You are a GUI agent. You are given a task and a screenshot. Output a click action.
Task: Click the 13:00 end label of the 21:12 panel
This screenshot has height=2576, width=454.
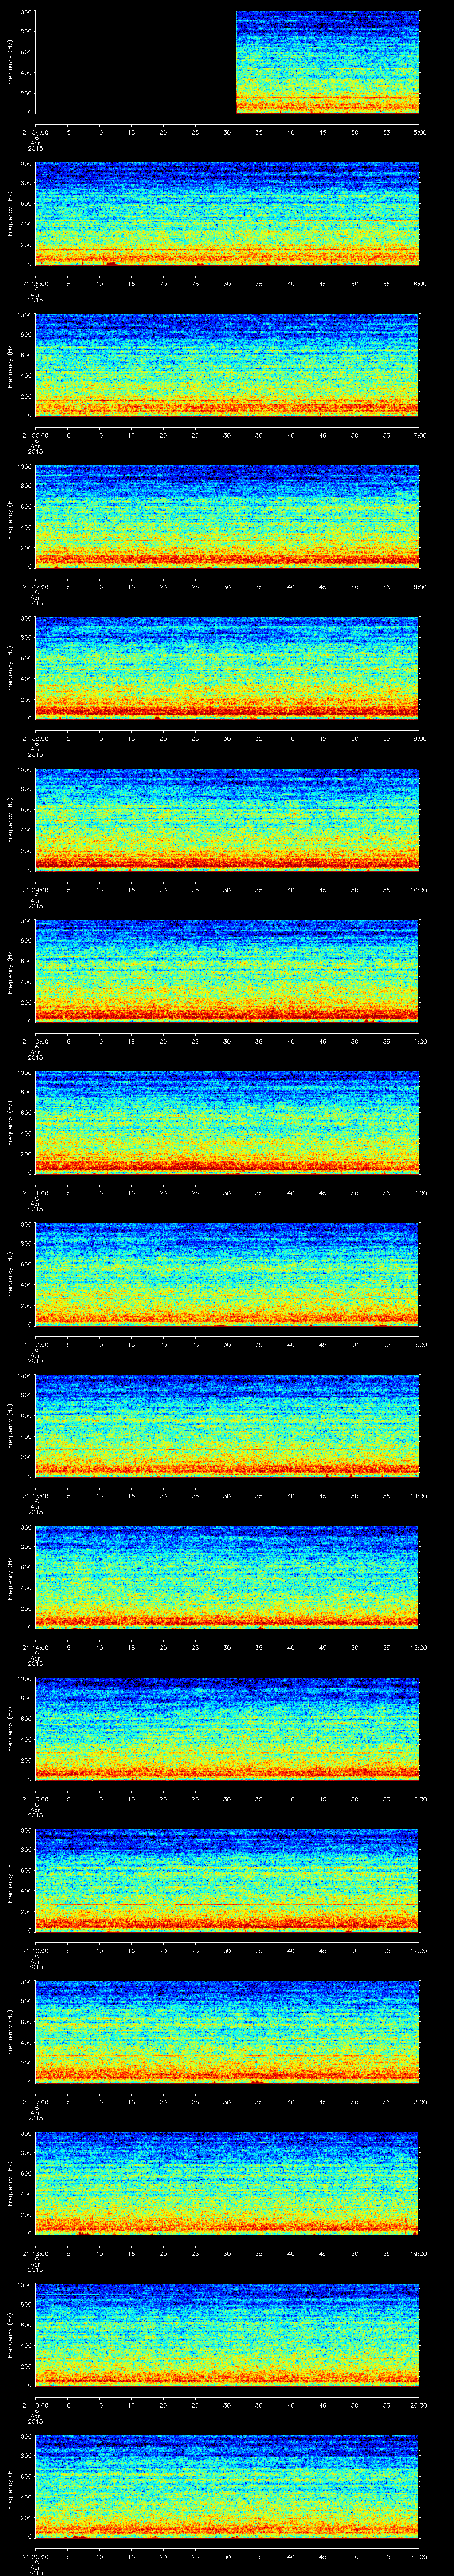click(418, 1344)
